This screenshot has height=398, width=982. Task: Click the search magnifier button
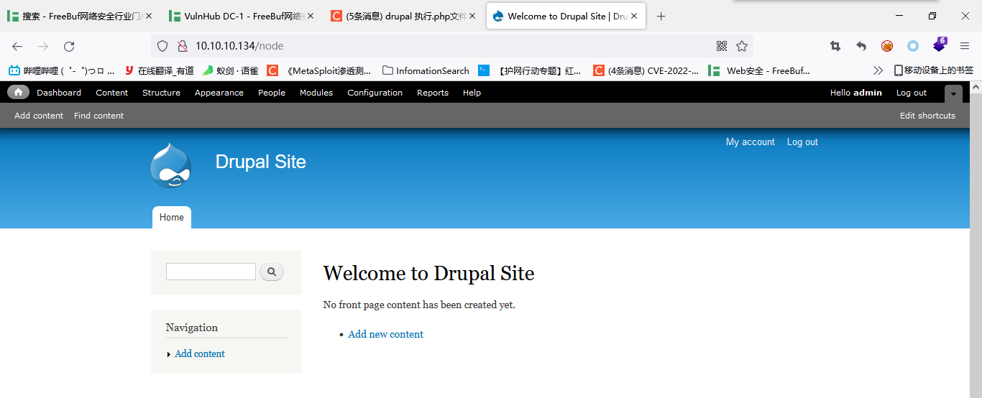tap(272, 272)
